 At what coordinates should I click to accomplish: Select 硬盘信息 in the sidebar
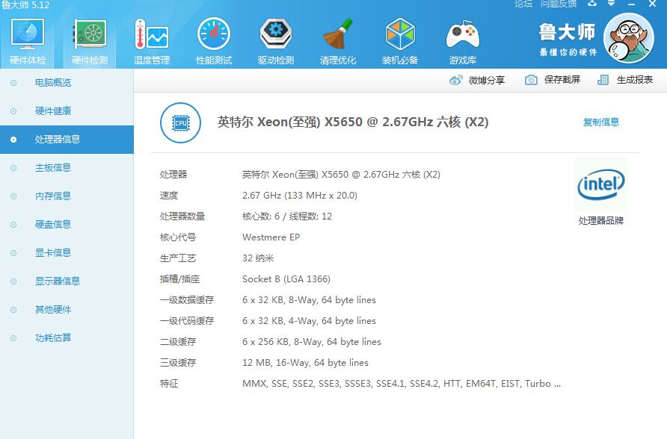(x=67, y=225)
